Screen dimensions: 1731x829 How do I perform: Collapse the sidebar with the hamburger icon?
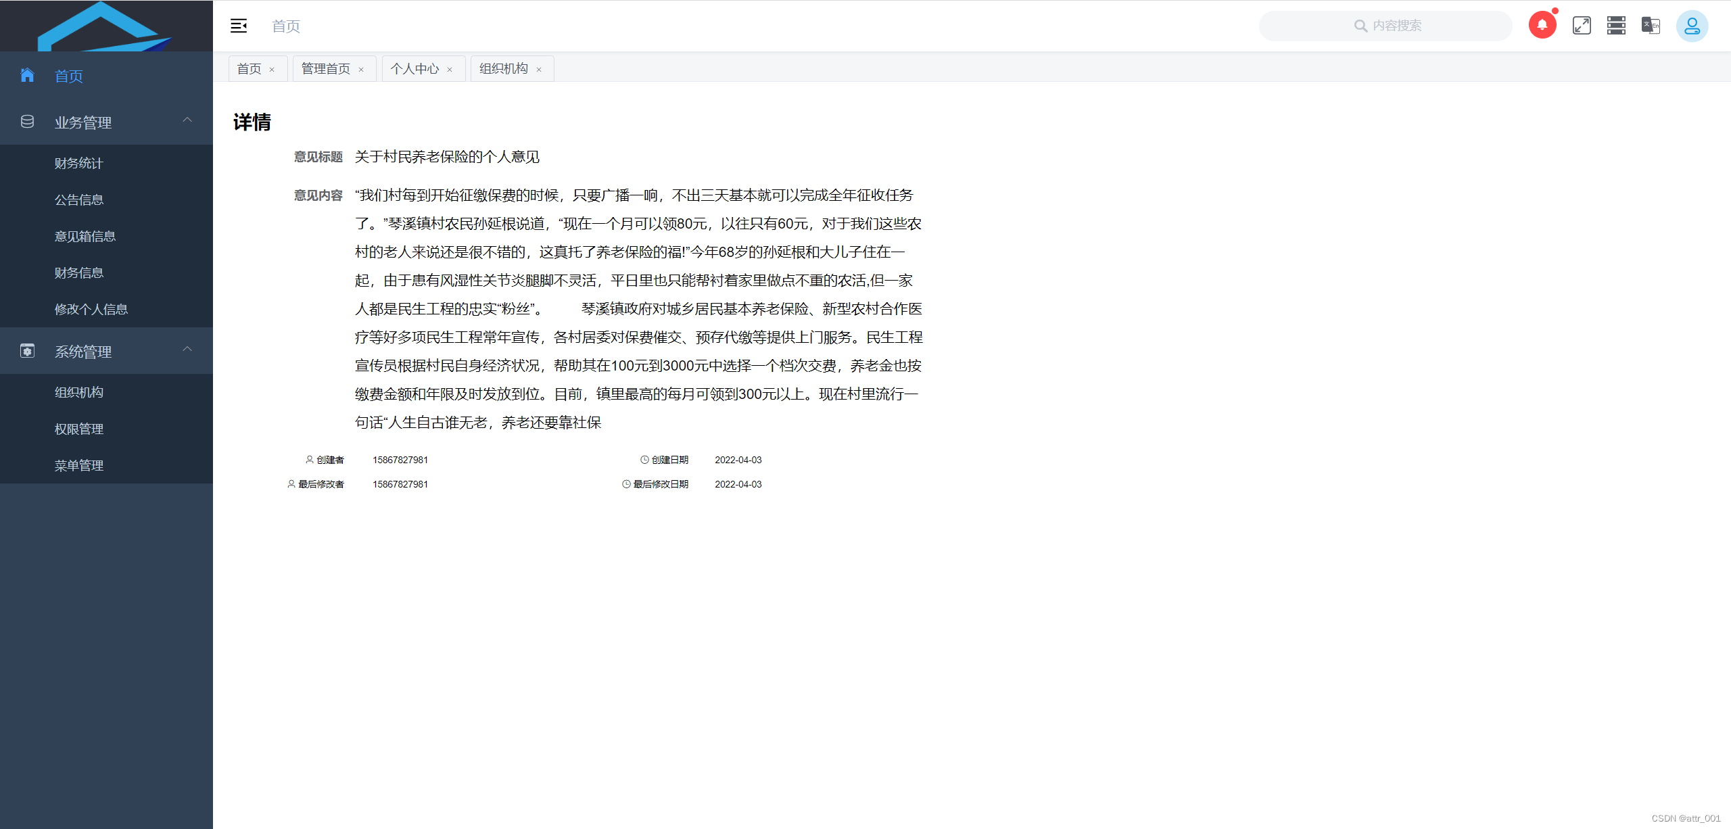coord(238,26)
